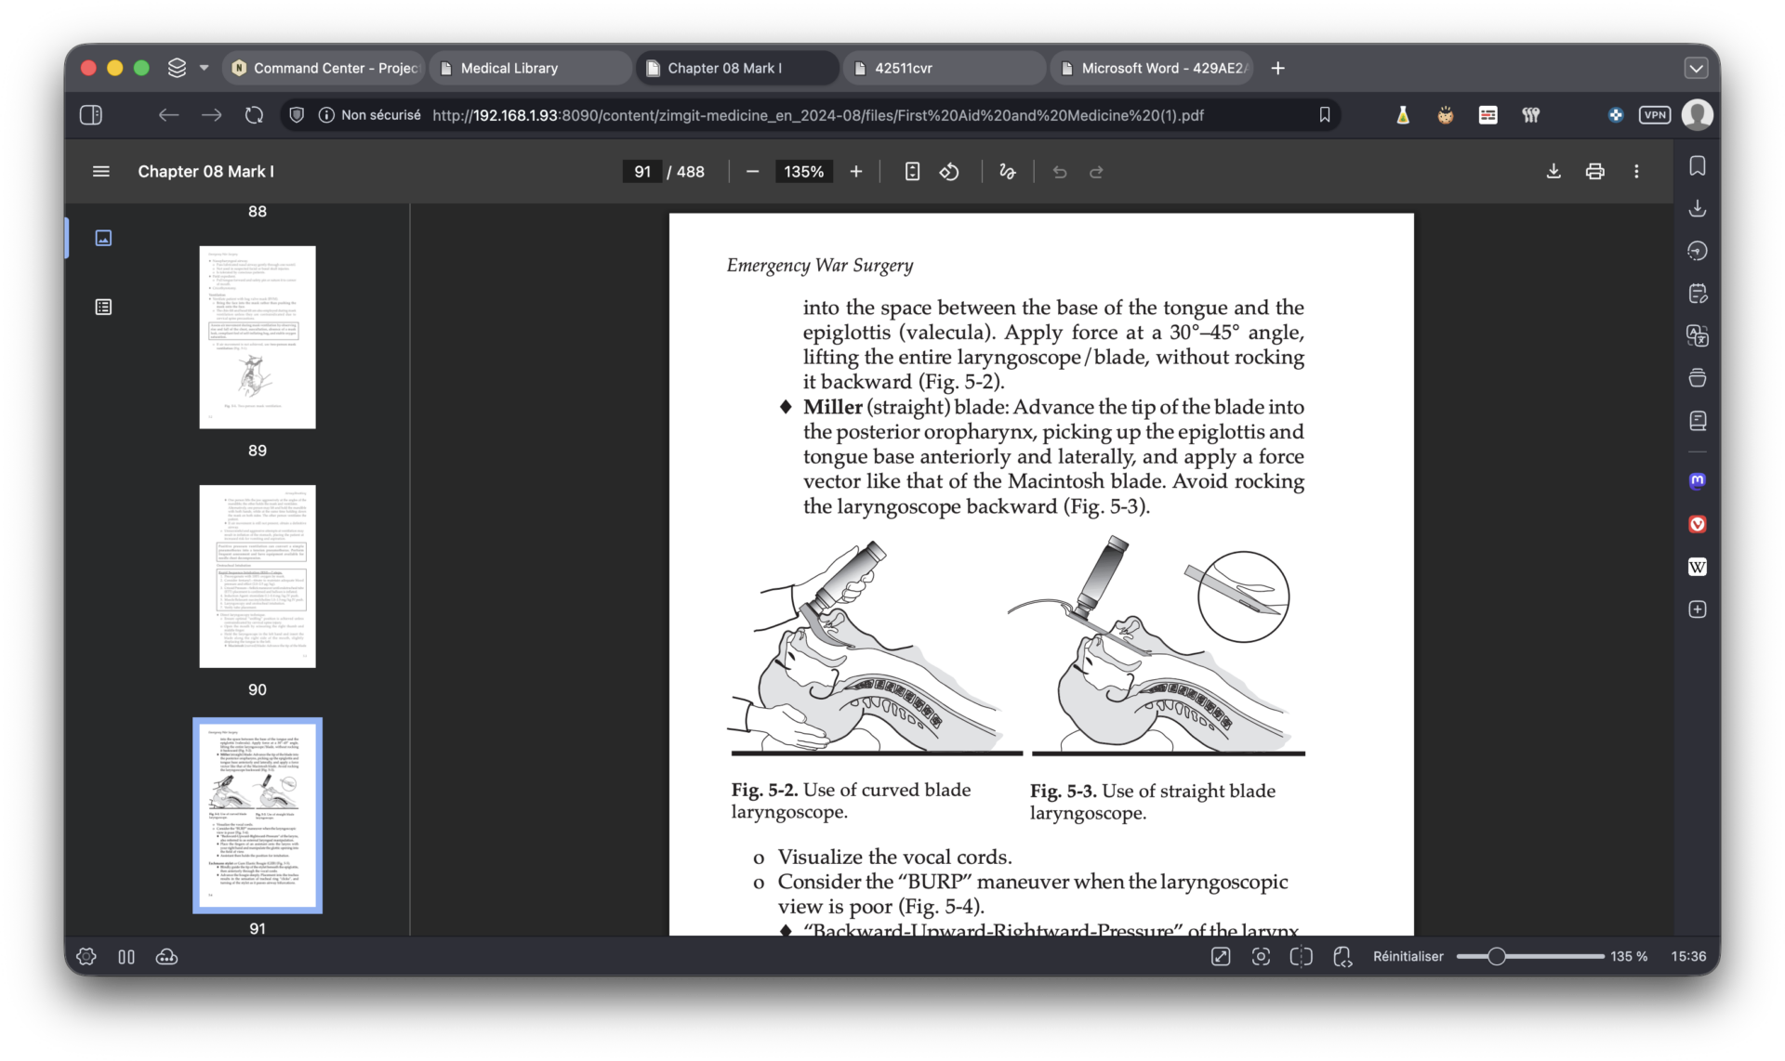This screenshot has width=1785, height=1061.
Task: Print the PDF document
Action: (x=1595, y=172)
